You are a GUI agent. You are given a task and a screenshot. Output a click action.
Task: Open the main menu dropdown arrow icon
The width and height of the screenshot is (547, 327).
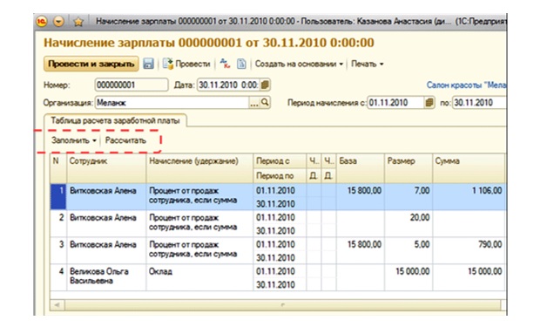pyautogui.click(x=58, y=22)
